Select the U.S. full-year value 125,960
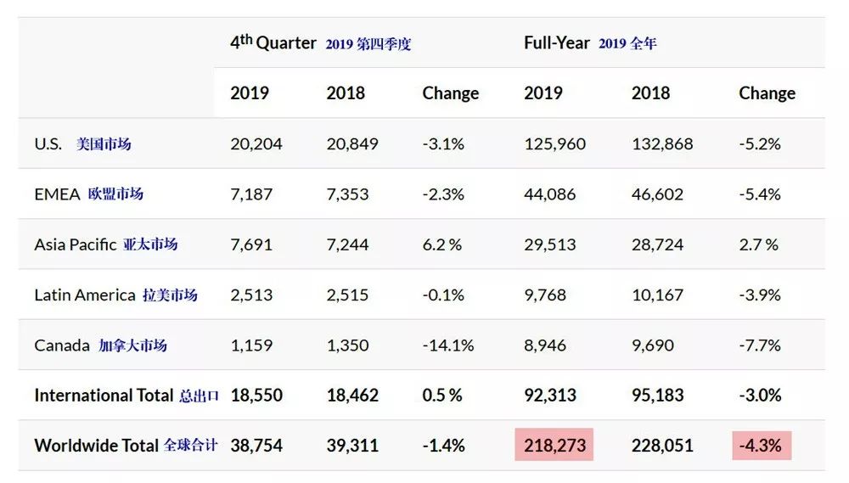This screenshot has height=483, width=849. tap(554, 143)
